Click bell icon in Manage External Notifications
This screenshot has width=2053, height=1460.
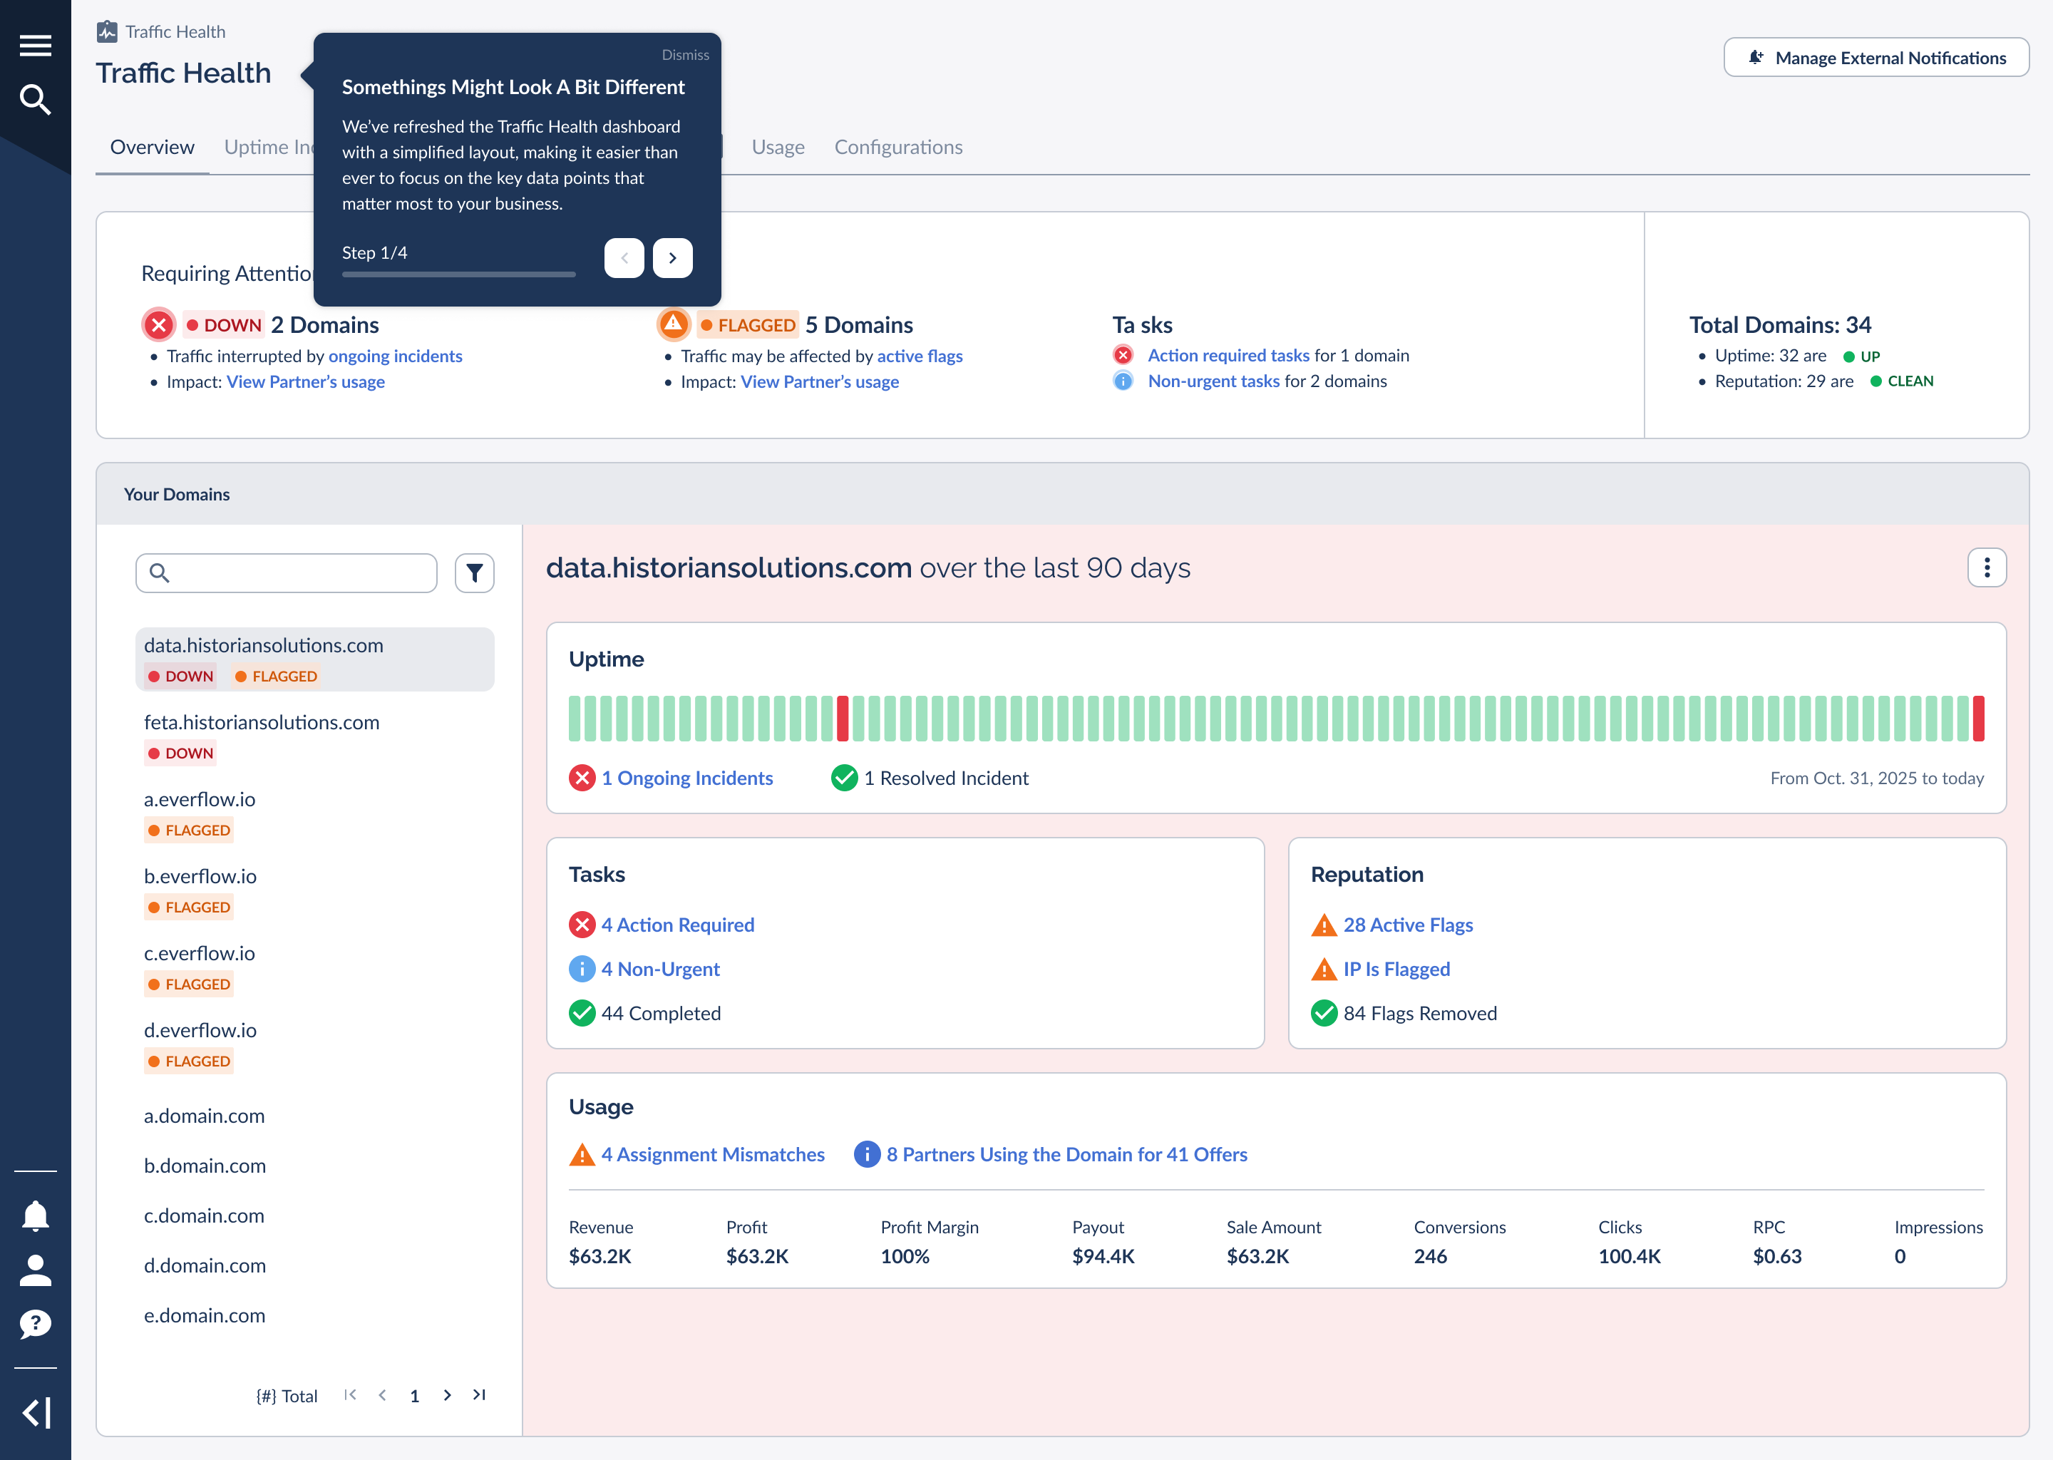[x=1756, y=58]
